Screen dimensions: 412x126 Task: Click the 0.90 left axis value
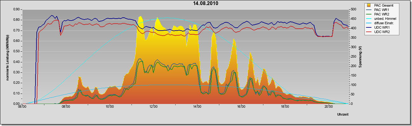coord(16,9)
